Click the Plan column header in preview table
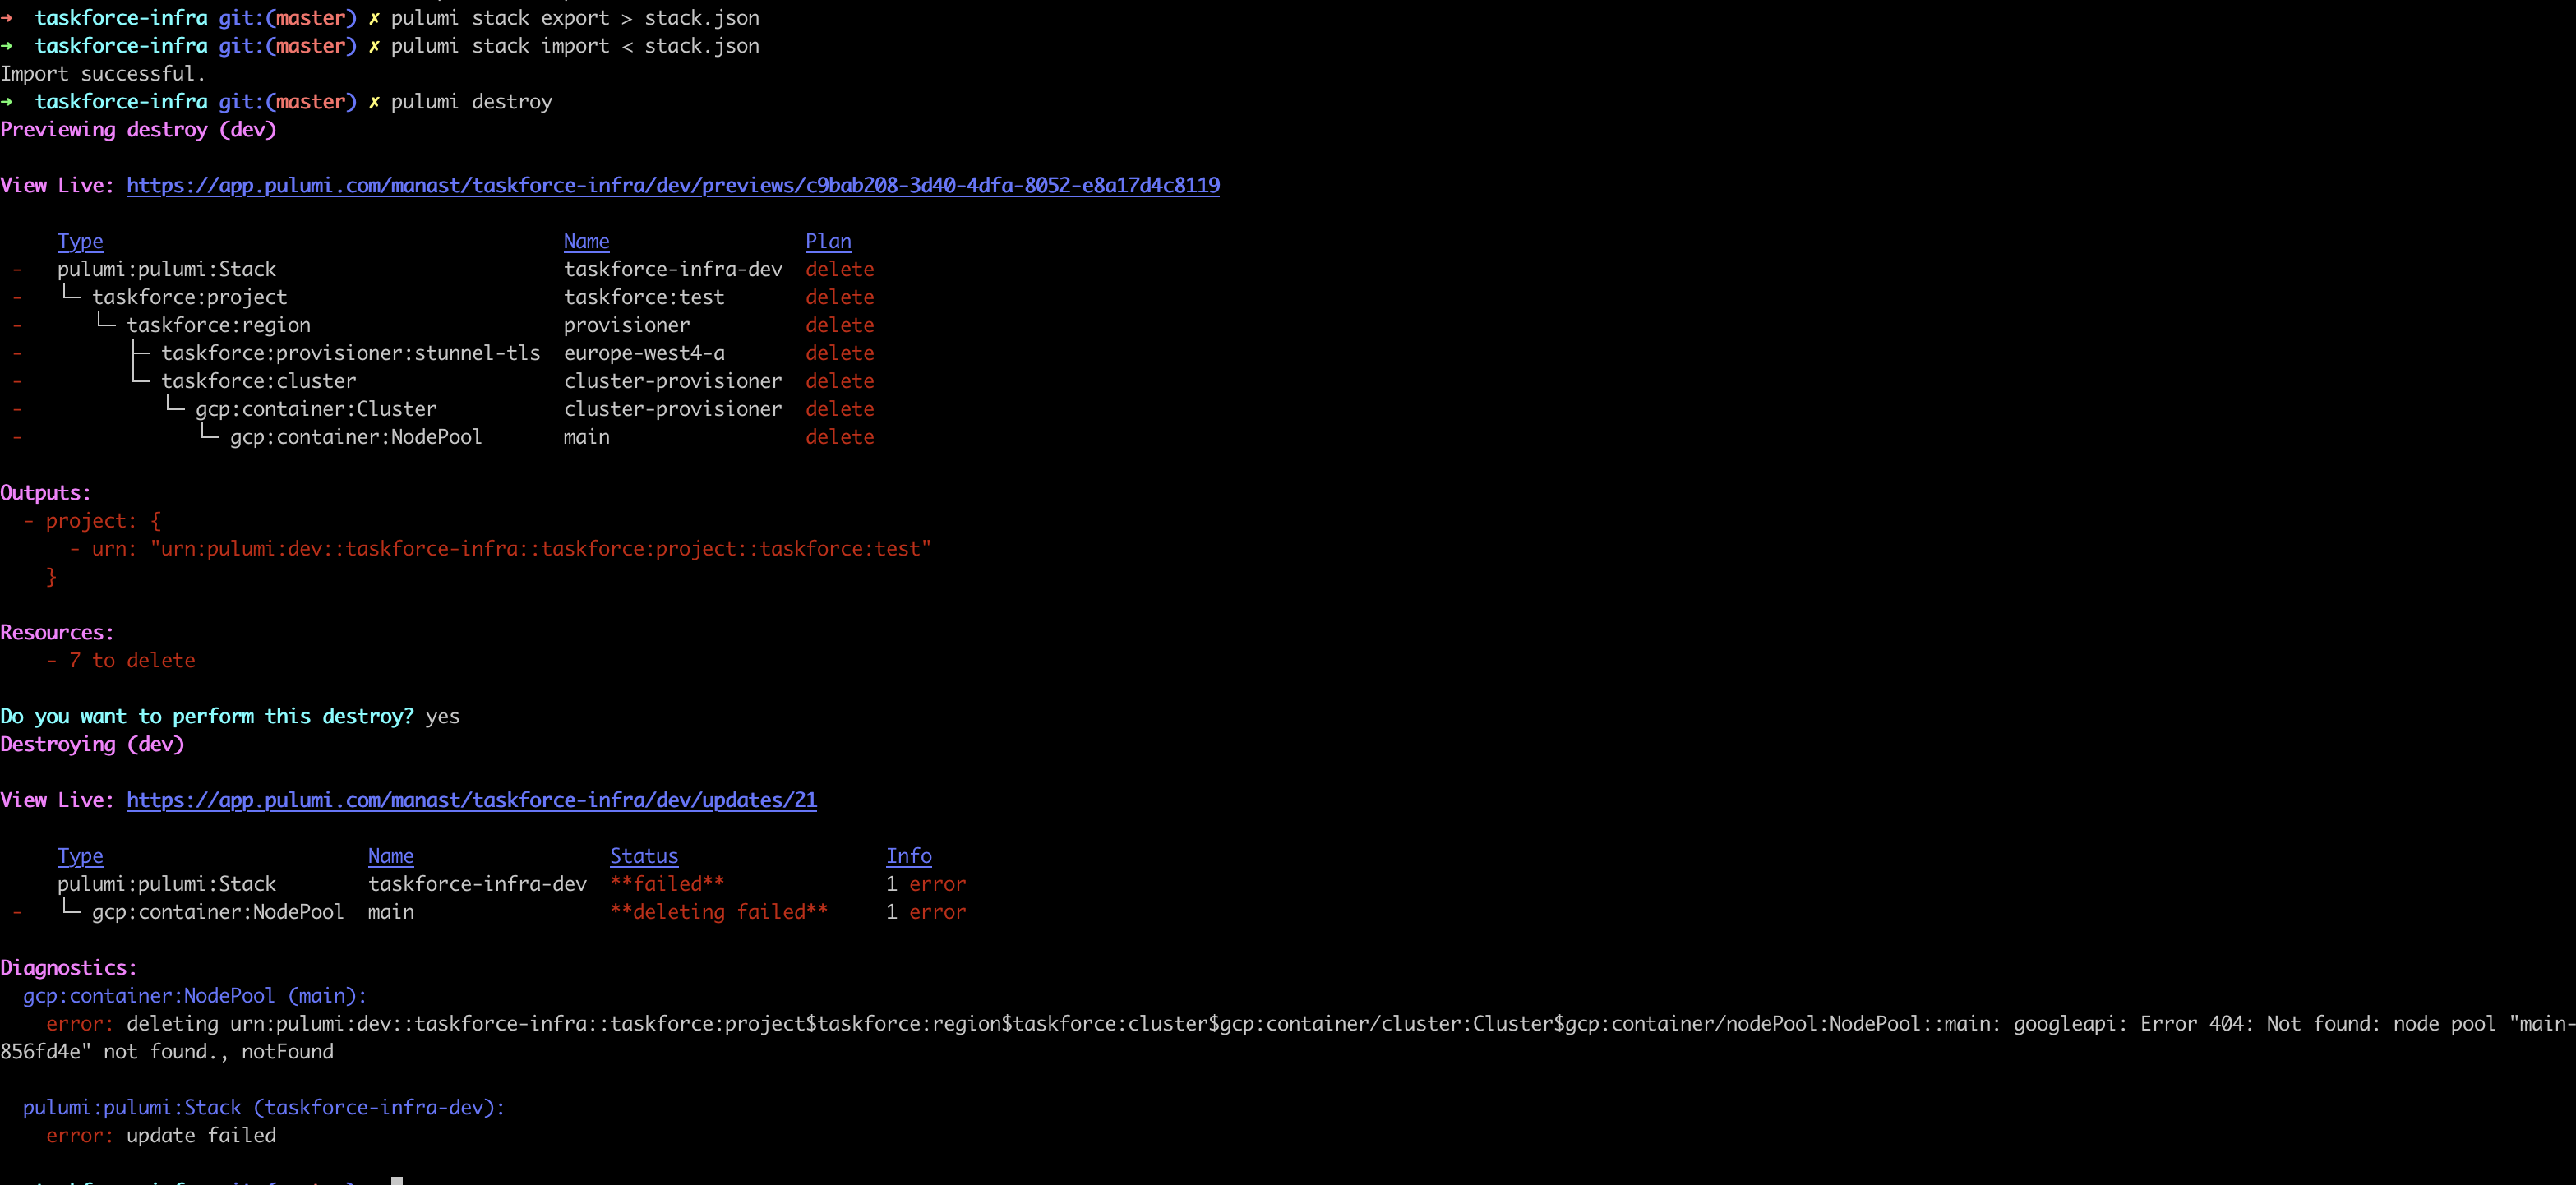2576x1185 pixels. (x=828, y=241)
